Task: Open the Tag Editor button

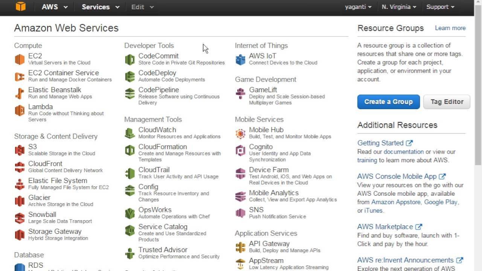Action: 447,102
